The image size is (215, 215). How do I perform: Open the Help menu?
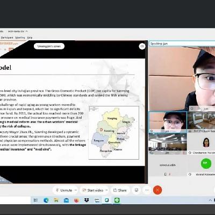30,38
